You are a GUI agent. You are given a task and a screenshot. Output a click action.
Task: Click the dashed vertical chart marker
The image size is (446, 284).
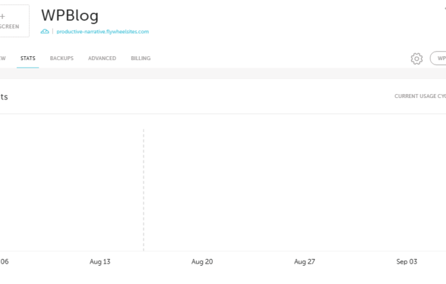(144, 190)
